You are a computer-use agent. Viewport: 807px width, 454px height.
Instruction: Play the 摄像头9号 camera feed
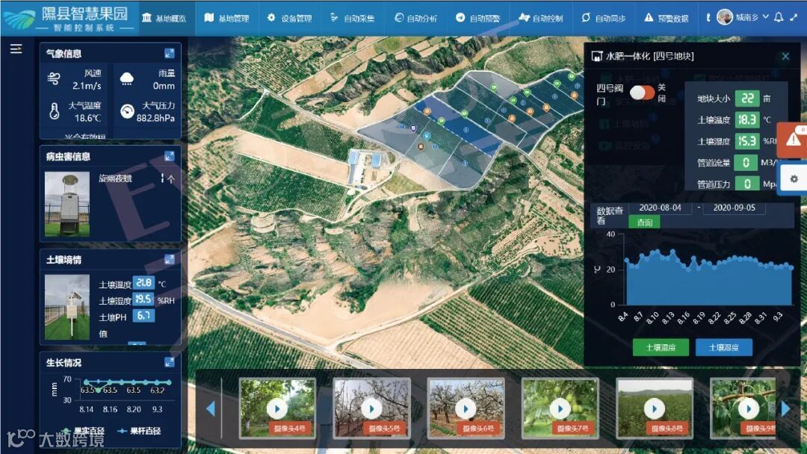(748, 408)
